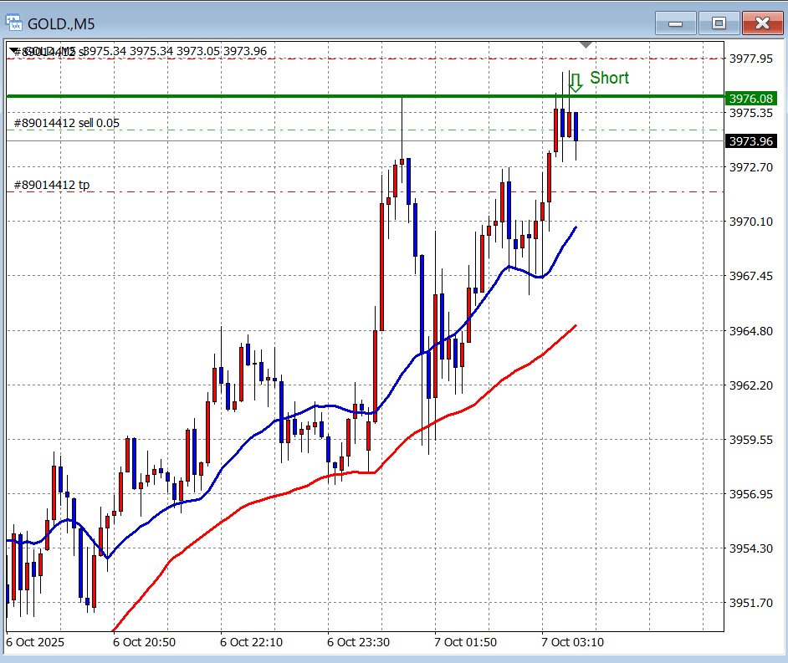Select the green horizontal line at 3976.08
Viewport: 788px width, 663px height.
(251, 97)
